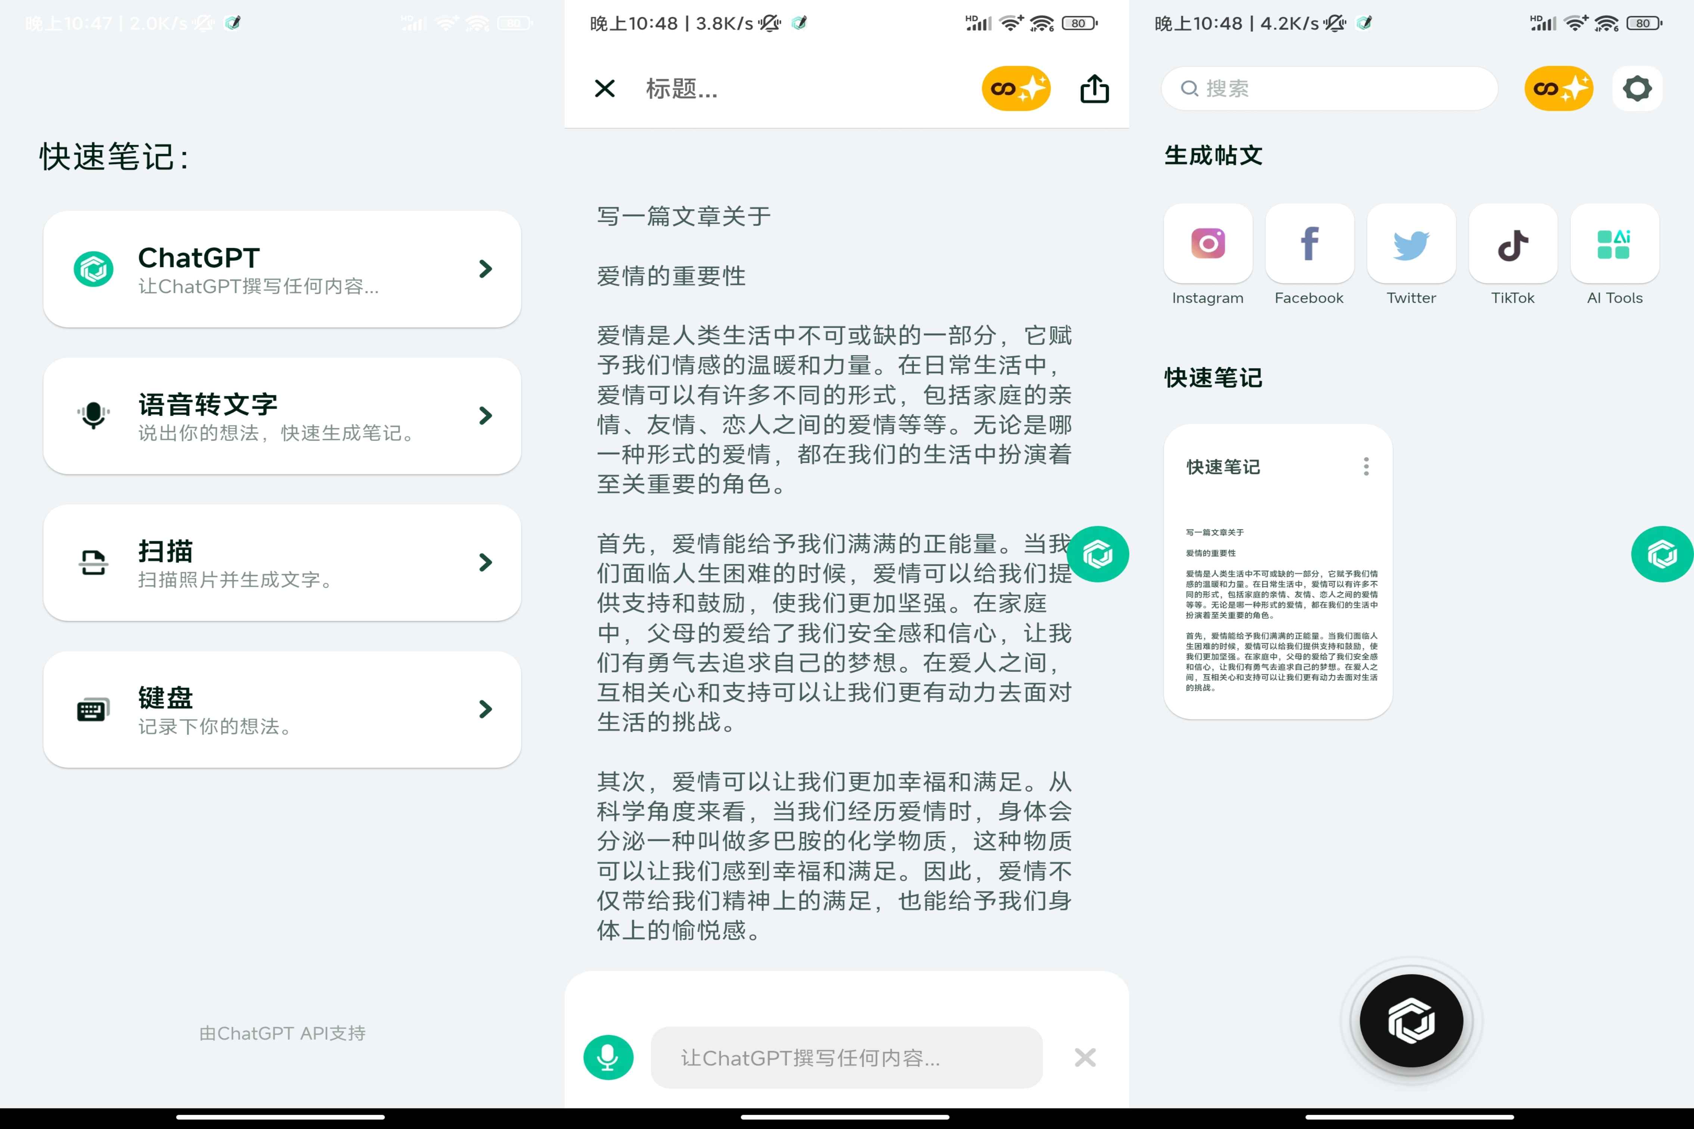Open the AI Tools shortcut
Viewport: 1694px width, 1129px height.
(1614, 244)
